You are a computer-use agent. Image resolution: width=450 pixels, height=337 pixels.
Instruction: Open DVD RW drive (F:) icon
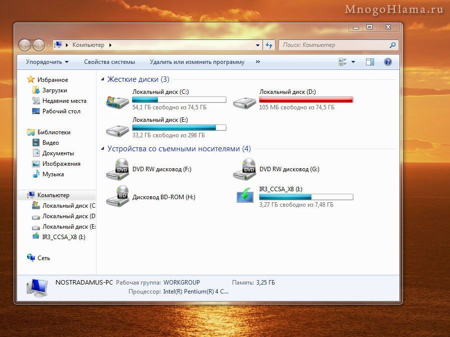117,170
